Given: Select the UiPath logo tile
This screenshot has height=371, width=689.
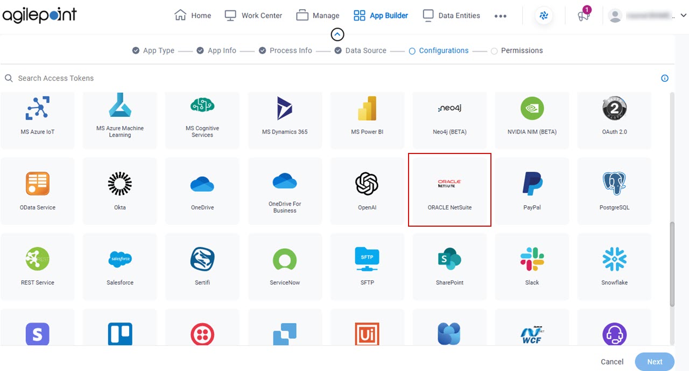Looking at the screenshot, I should click(367, 327).
